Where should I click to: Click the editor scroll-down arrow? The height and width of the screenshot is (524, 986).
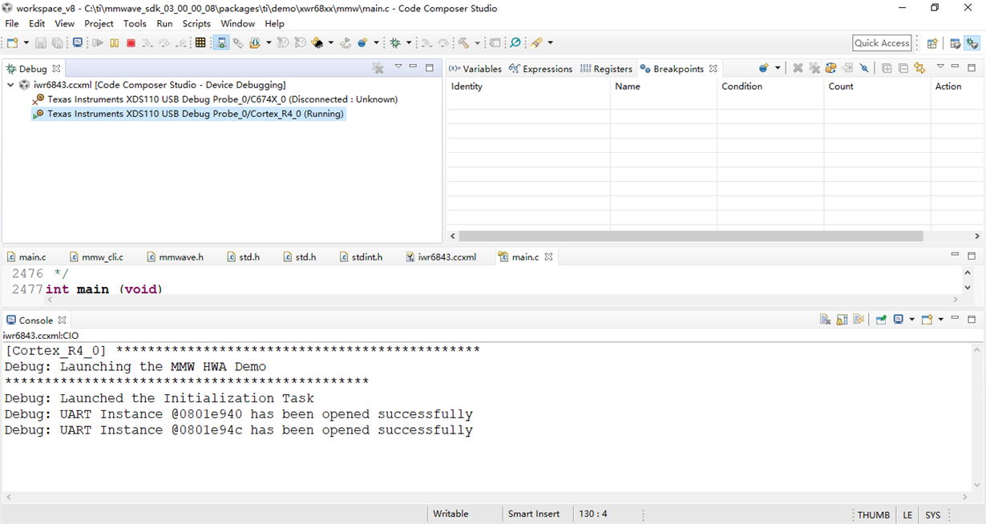(x=968, y=288)
